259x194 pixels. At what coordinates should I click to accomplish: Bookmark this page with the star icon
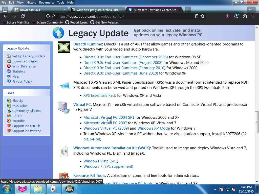point(202,16)
